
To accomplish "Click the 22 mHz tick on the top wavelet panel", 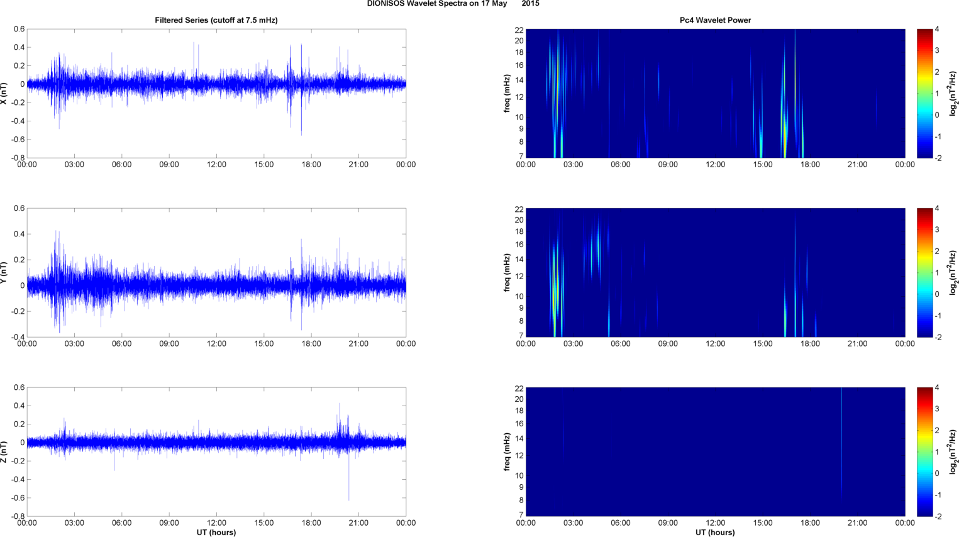I will click(x=519, y=30).
